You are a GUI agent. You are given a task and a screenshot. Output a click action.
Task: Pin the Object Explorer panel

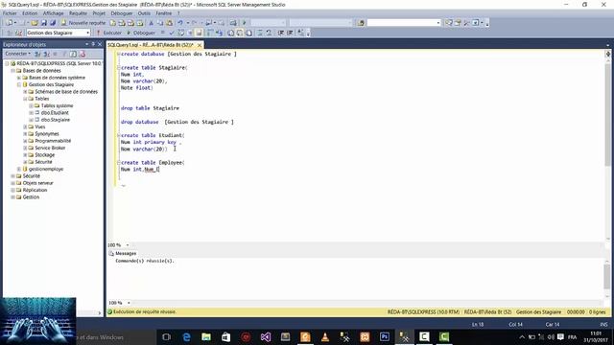(x=93, y=44)
